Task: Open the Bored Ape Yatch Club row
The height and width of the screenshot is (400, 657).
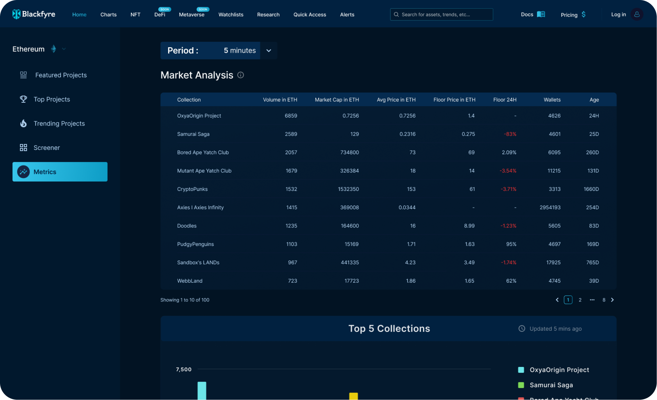Action: point(388,152)
